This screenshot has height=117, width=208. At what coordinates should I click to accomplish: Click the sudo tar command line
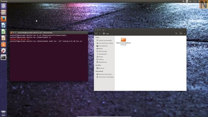click(46, 41)
